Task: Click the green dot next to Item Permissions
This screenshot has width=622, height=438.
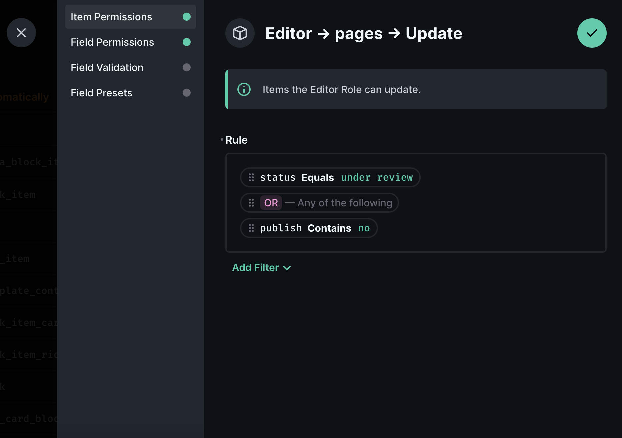Action: (x=187, y=17)
